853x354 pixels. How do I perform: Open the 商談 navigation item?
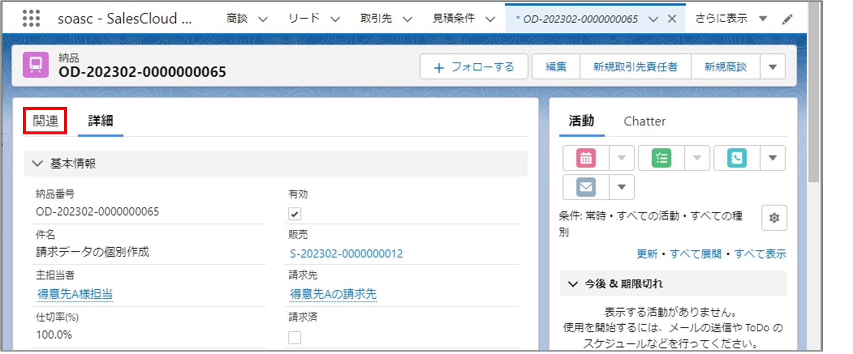coord(237,18)
